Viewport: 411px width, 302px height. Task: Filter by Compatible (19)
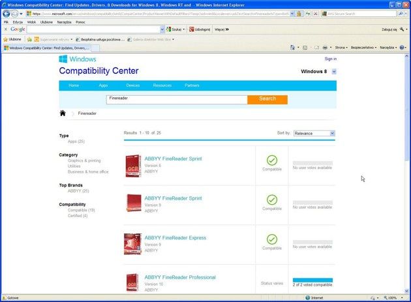point(82,210)
